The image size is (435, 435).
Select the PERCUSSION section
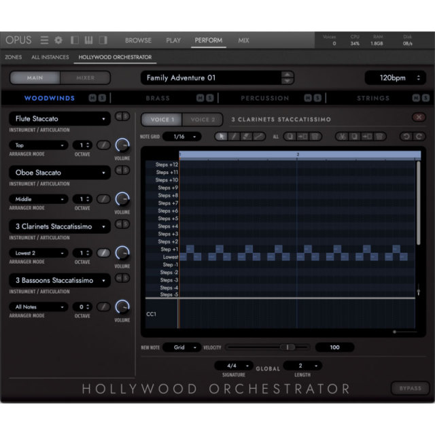264,98
